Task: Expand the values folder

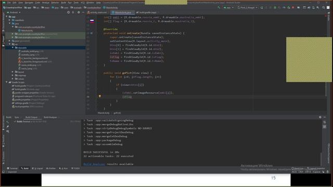Action: click(x=12, y=79)
